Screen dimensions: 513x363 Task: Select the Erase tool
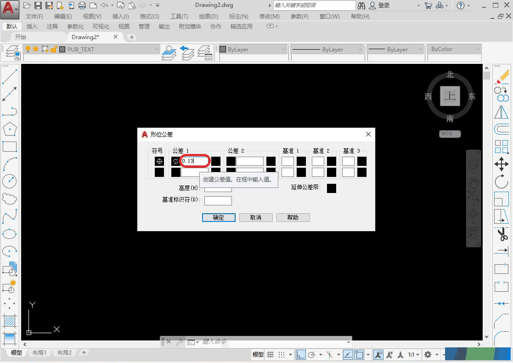click(x=502, y=77)
